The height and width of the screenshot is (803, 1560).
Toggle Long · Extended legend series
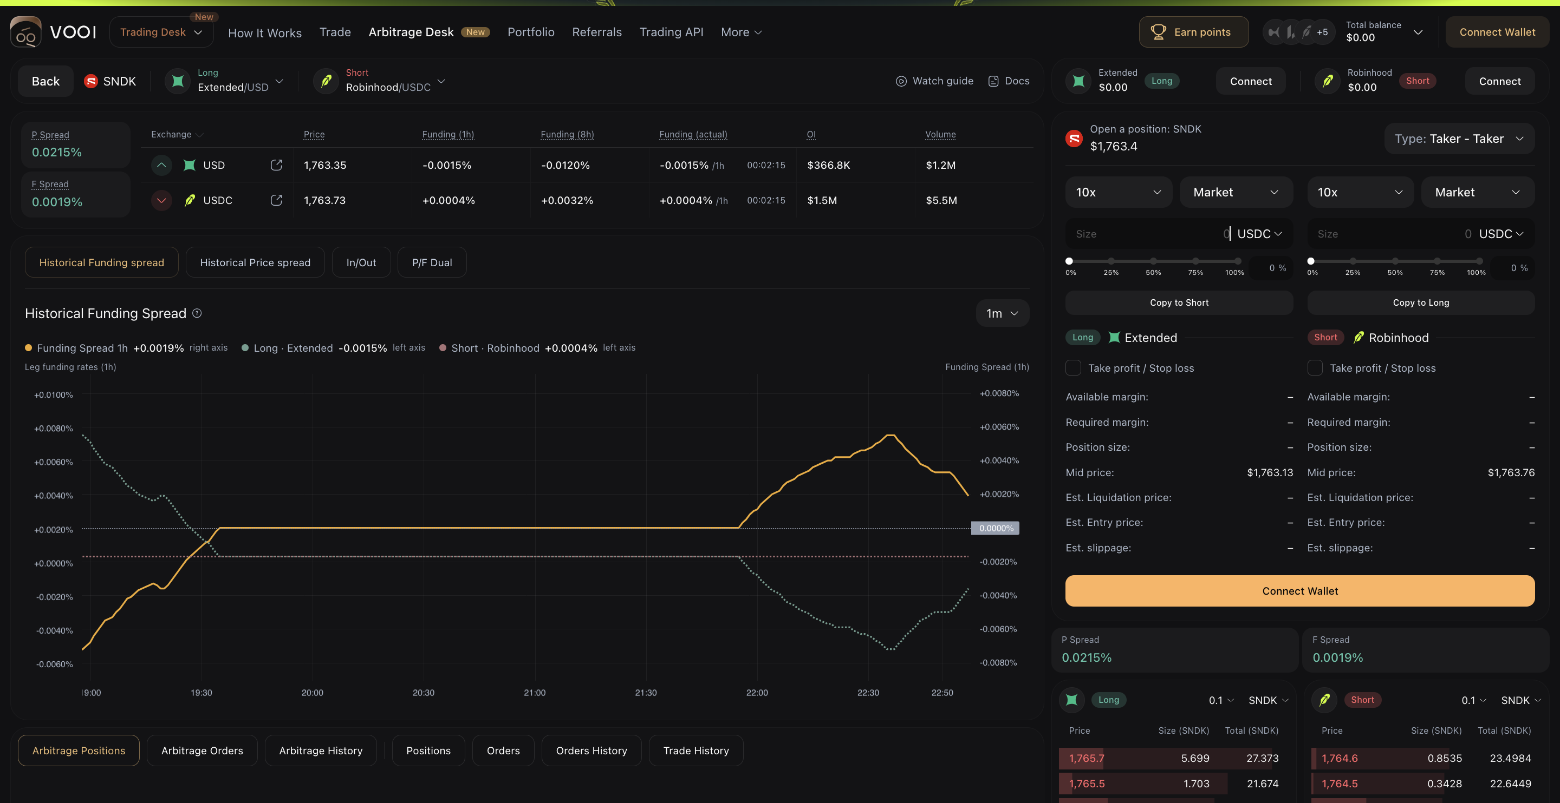333,348
